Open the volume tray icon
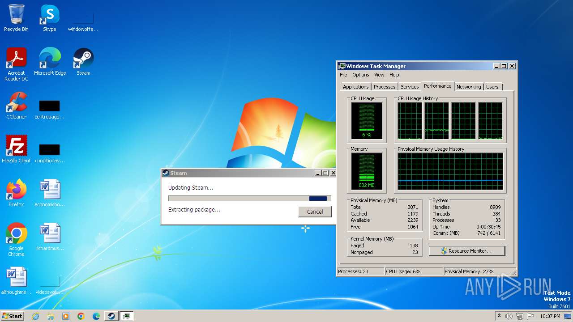Image resolution: width=573 pixels, height=322 pixels. [509, 316]
